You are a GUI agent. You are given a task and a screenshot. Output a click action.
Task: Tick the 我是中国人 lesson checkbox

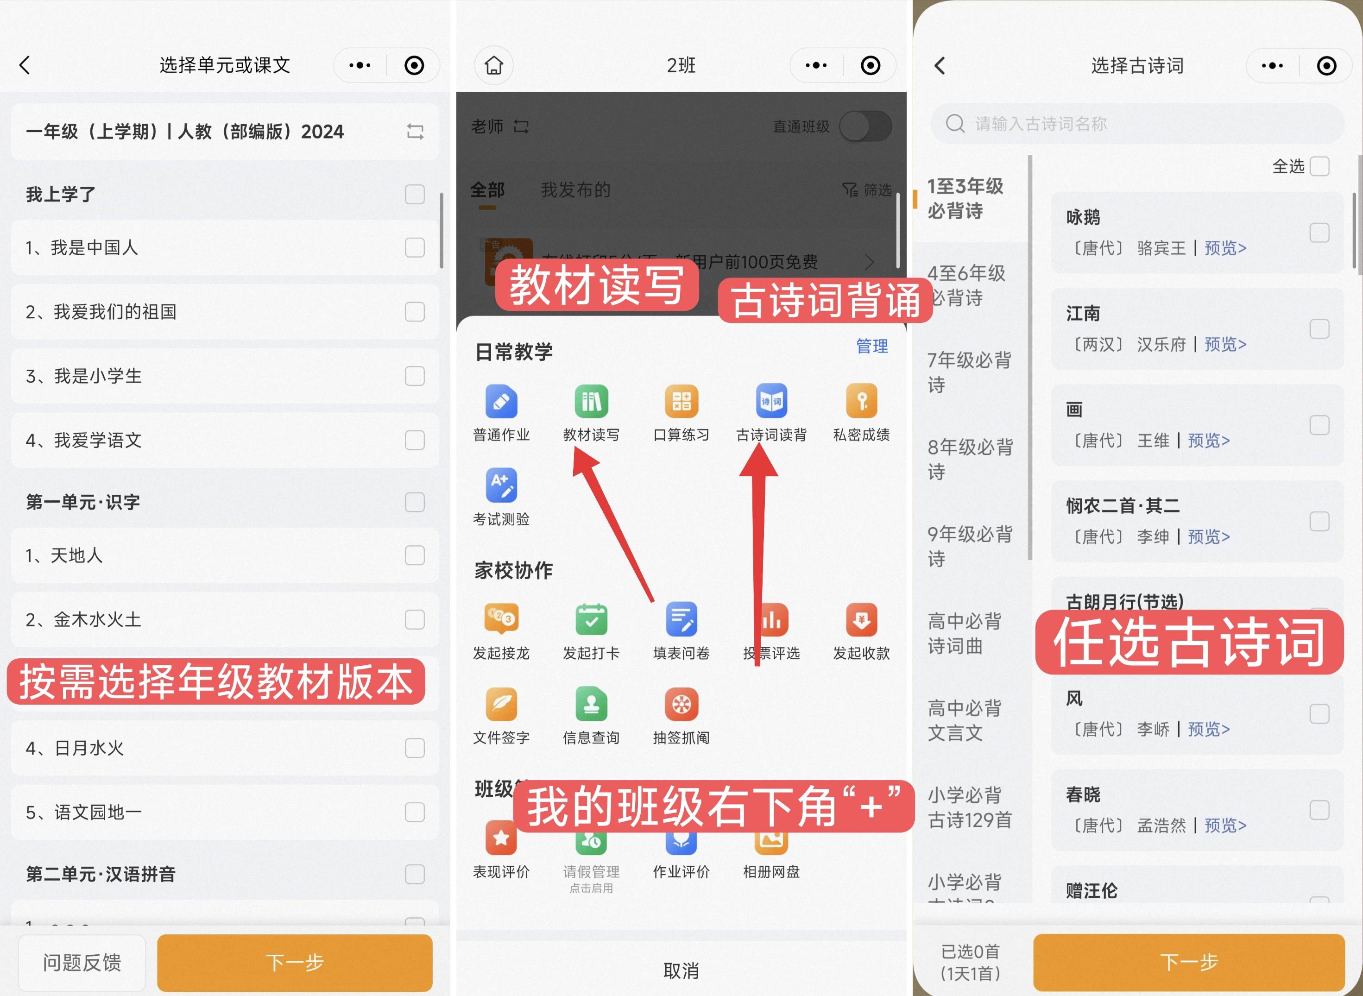tap(414, 247)
